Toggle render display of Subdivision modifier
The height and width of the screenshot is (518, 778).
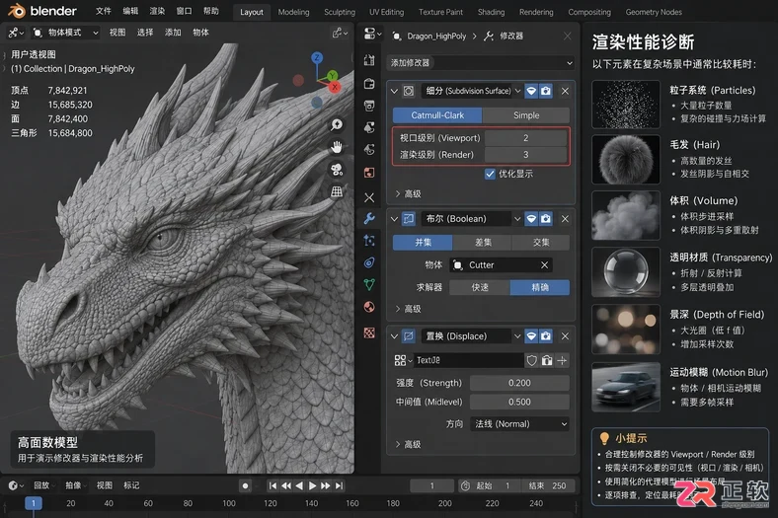click(x=546, y=91)
